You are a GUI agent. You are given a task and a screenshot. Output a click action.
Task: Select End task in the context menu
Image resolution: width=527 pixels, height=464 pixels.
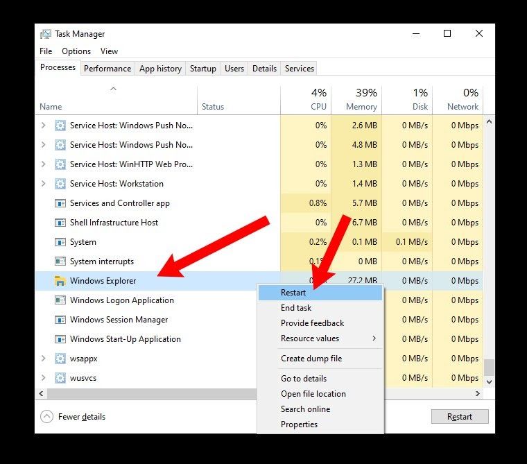pyautogui.click(x=296, y=308)
